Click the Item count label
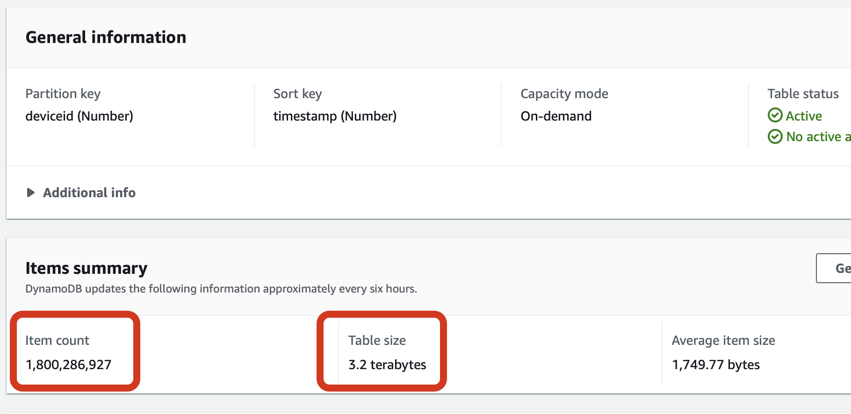851x414 pixels. pos(58,340)
